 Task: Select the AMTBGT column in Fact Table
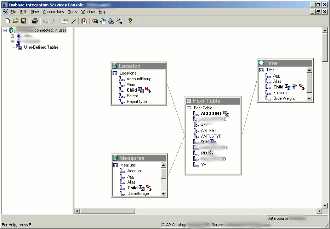click(209, 131)
